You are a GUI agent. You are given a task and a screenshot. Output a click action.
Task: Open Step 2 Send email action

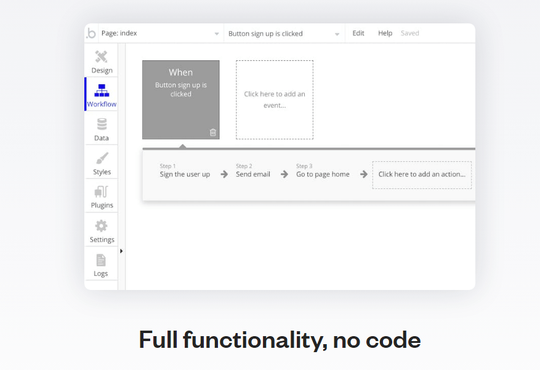click(x=253, y=171)
